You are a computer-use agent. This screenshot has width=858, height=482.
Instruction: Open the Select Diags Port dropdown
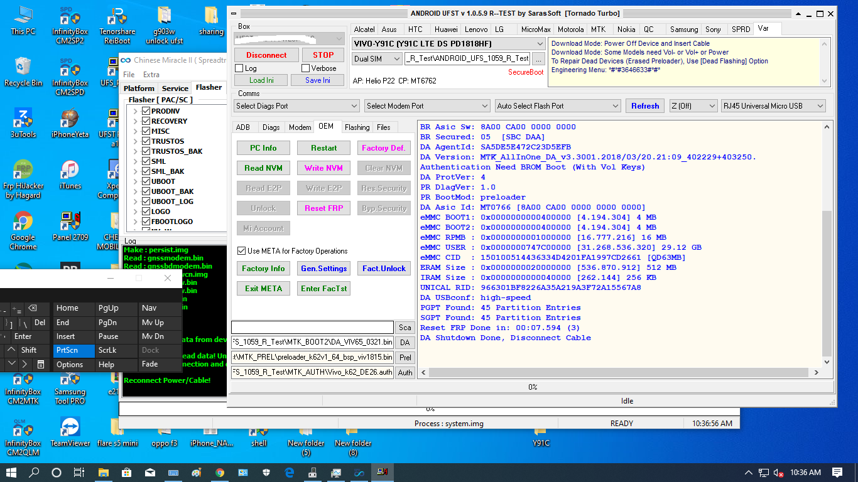click(x=296, y=106)
